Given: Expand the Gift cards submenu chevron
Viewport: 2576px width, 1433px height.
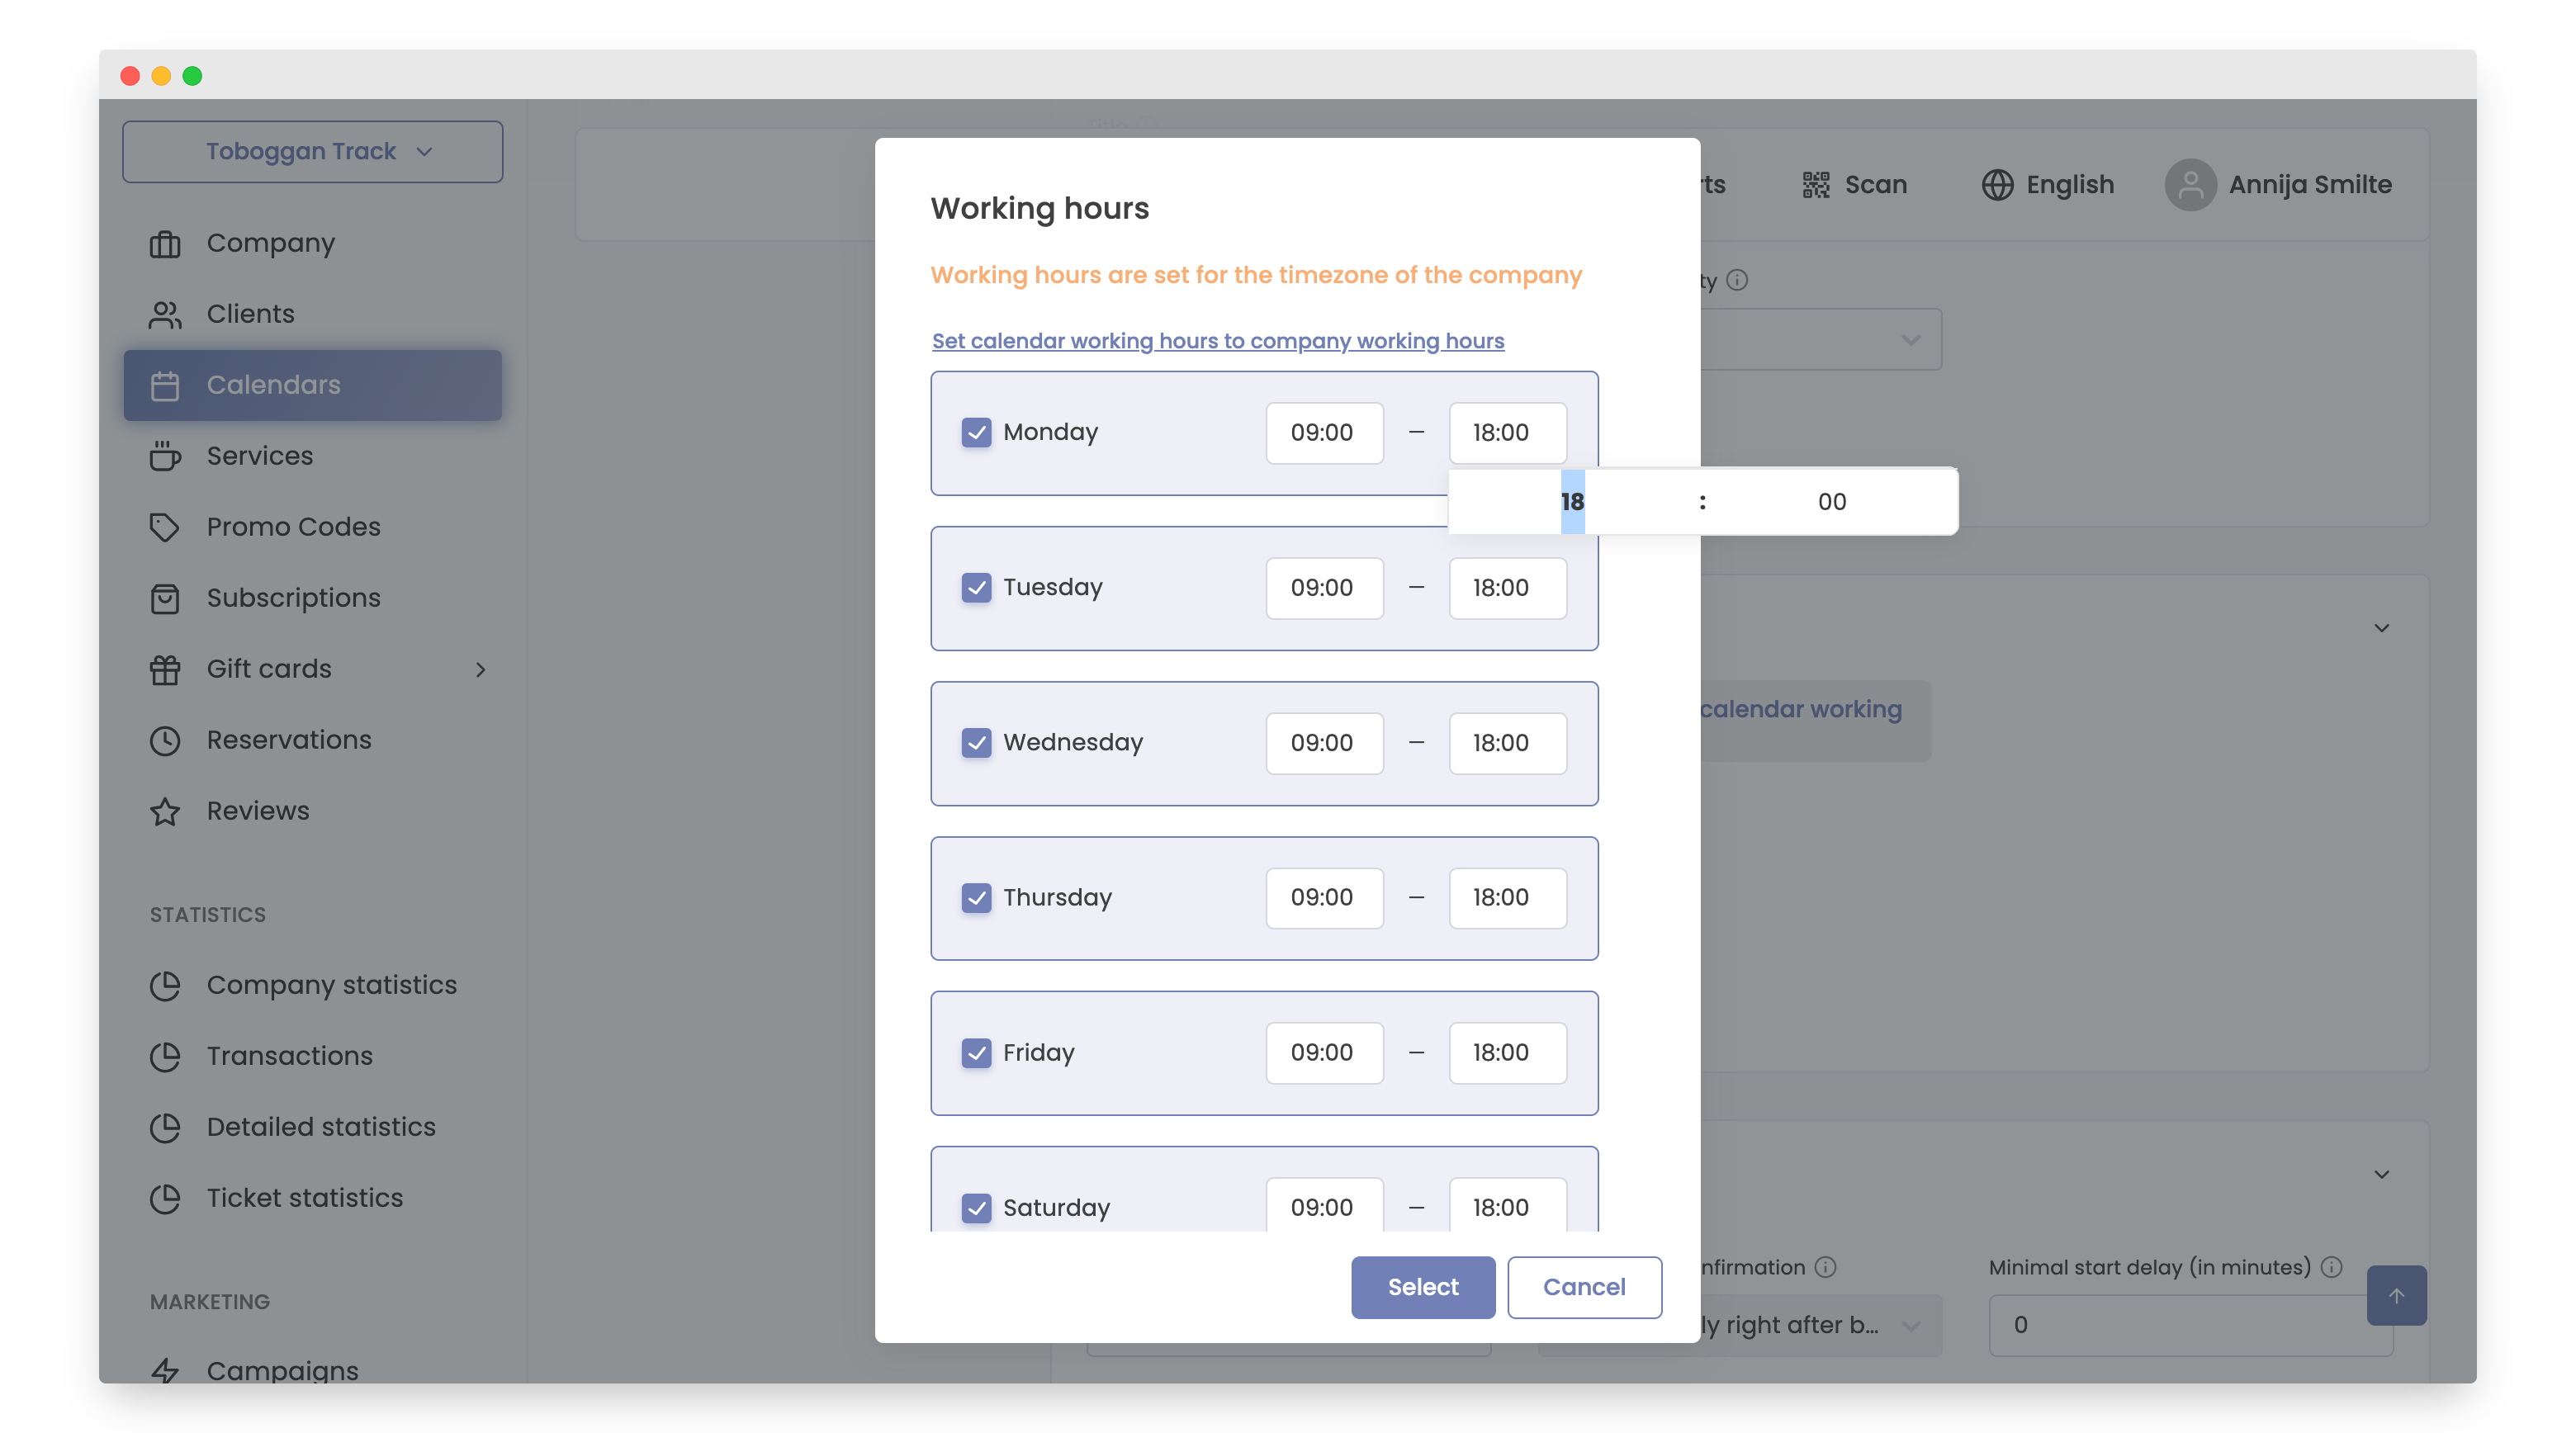Looking at the screenshot, I should pyautogui.click(x=480, y=669).
